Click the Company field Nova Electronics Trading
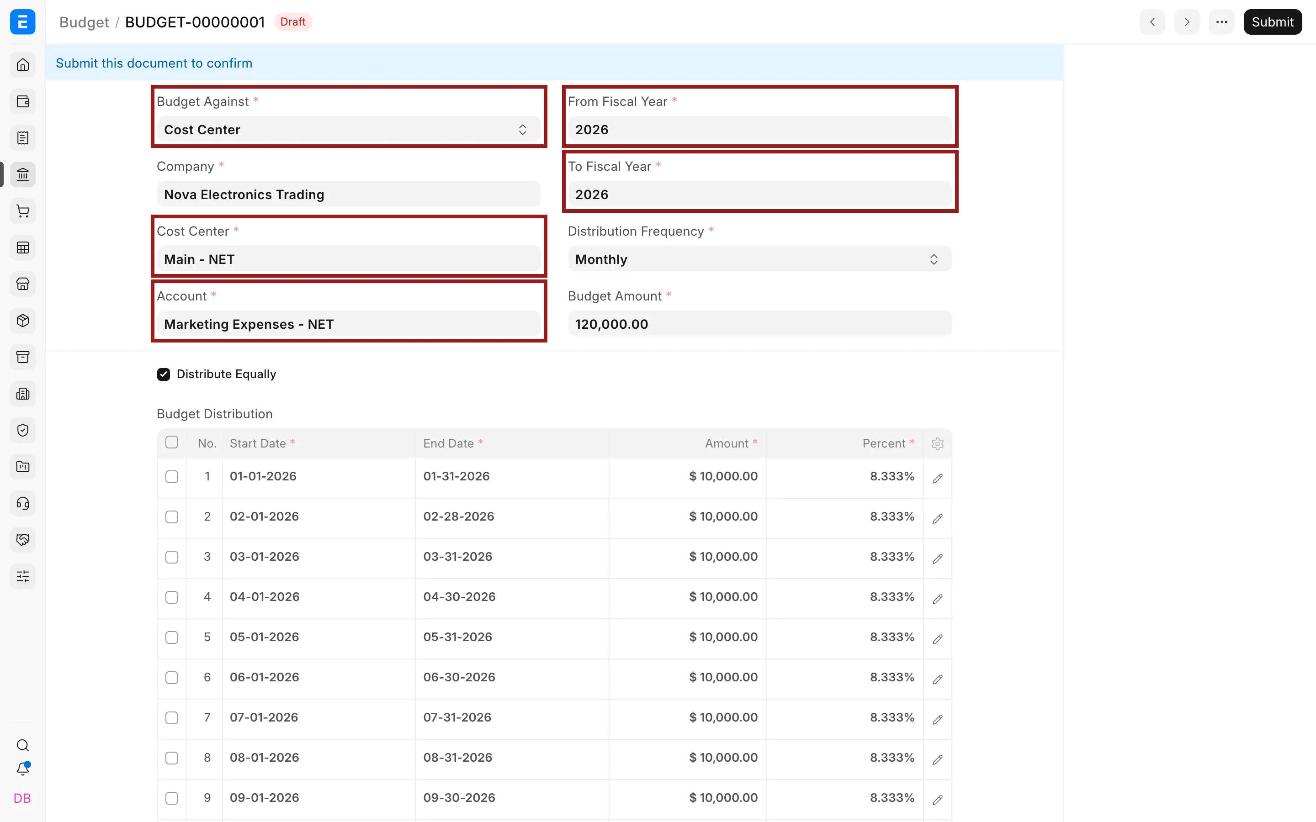 (349, 194)
